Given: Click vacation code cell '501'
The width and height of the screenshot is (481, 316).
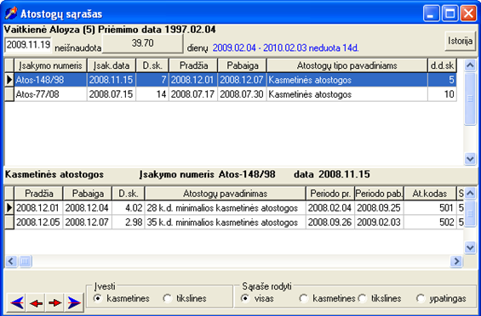Looking at the screenshot, I should pos(430,208).
